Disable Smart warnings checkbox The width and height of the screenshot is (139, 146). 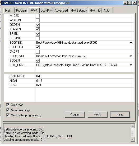coord(8,110)
